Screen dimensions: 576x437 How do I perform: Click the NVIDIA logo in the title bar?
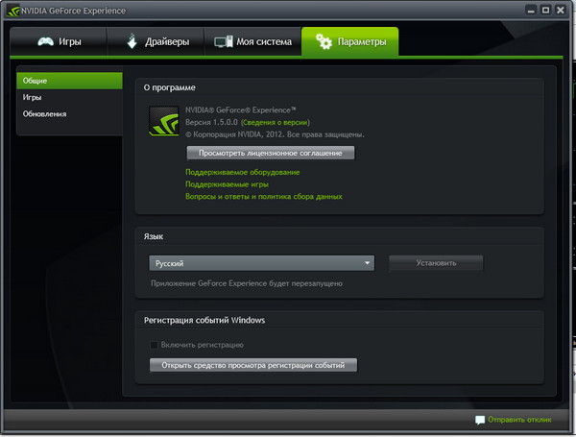[10, 11]
